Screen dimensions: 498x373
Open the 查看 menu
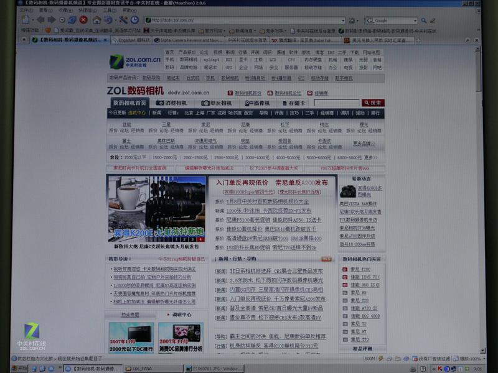pyautogui.click(x=45, y=11)
